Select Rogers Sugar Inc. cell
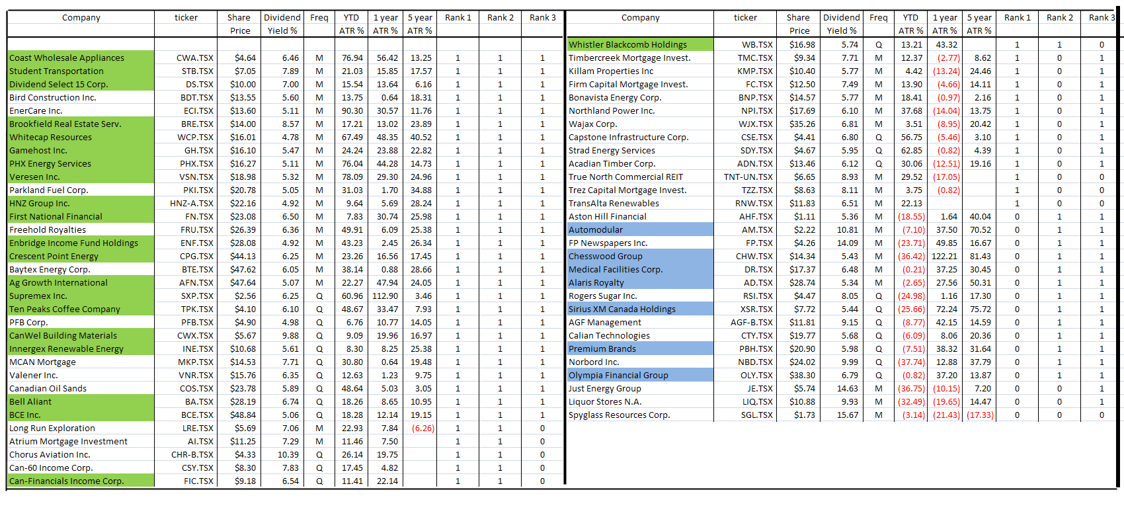Screen dimensions: 1124x529 640,296
